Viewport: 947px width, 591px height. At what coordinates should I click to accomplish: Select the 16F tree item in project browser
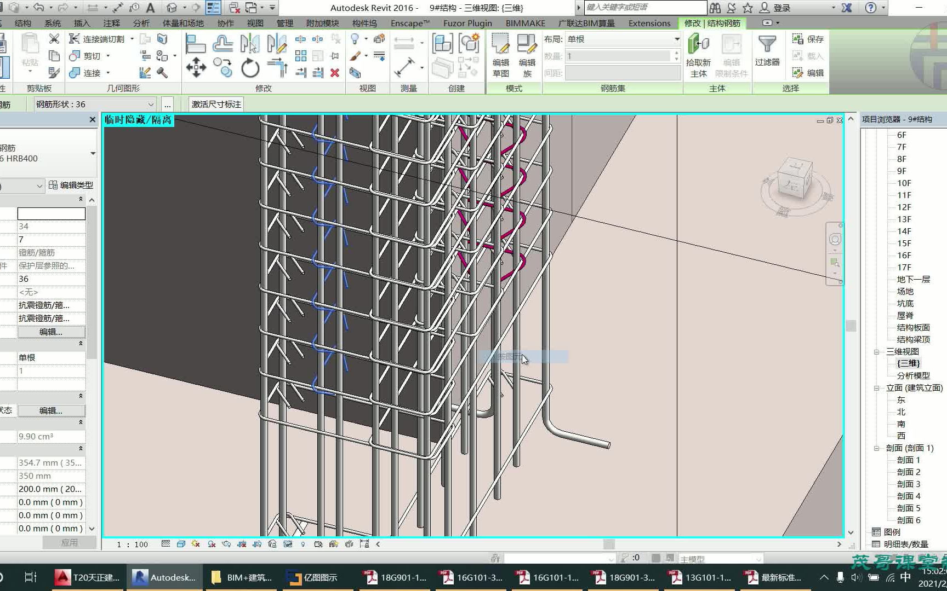click(904, 255)
